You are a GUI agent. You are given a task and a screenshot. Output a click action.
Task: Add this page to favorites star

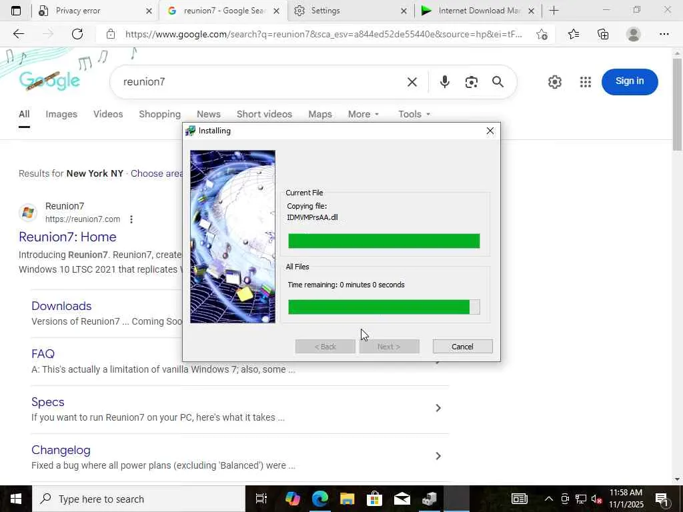click(542, 35)
